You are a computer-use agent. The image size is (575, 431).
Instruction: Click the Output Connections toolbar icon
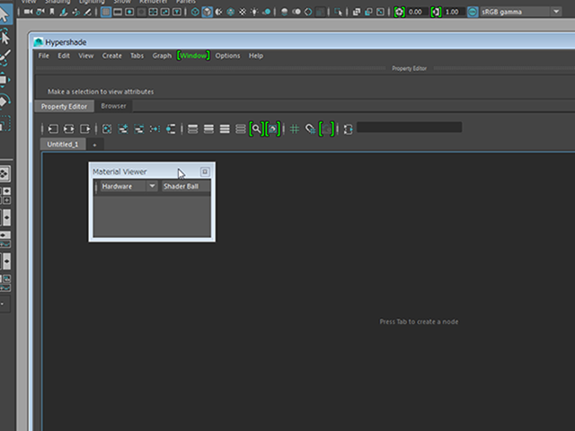coord(85,129)
